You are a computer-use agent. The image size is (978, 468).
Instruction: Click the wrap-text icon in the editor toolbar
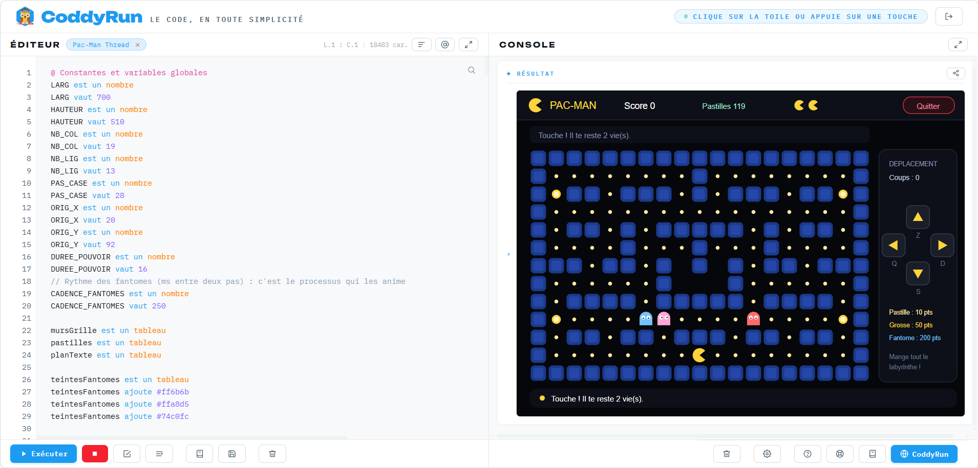coord(159,454)
